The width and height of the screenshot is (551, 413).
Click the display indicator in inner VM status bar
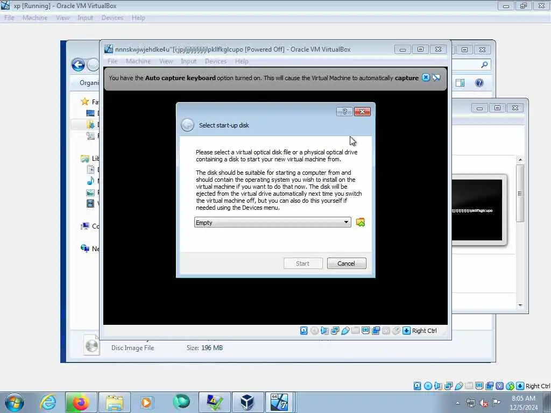click(365, 331)
